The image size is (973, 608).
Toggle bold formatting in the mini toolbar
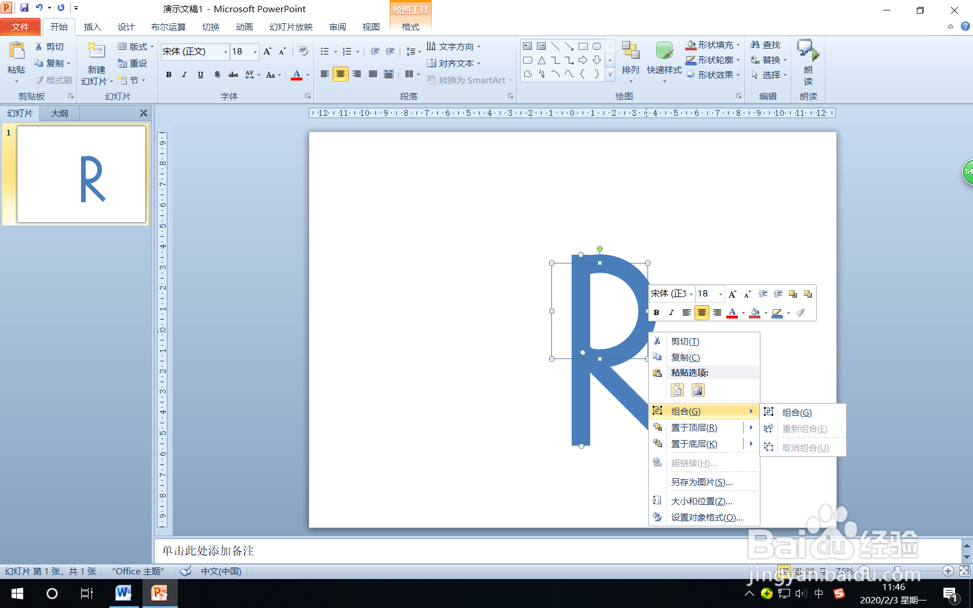click(x=656, y=313)
